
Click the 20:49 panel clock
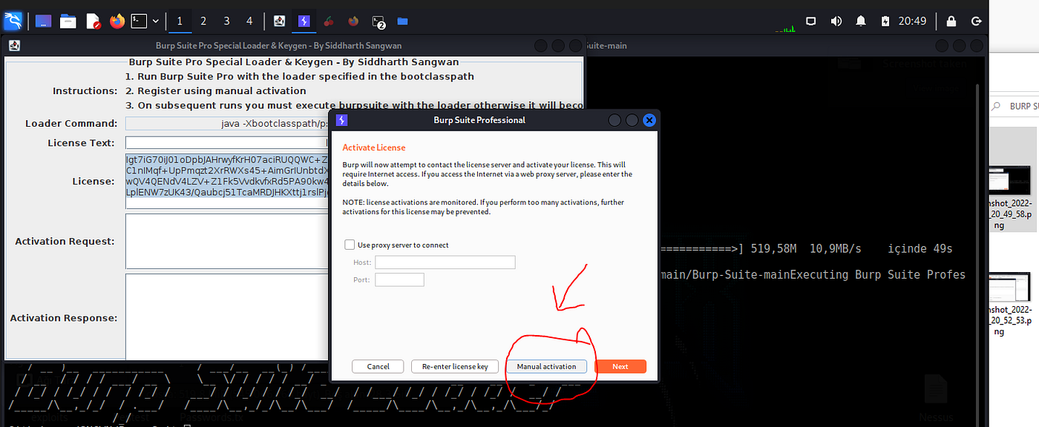click(912, 21)
